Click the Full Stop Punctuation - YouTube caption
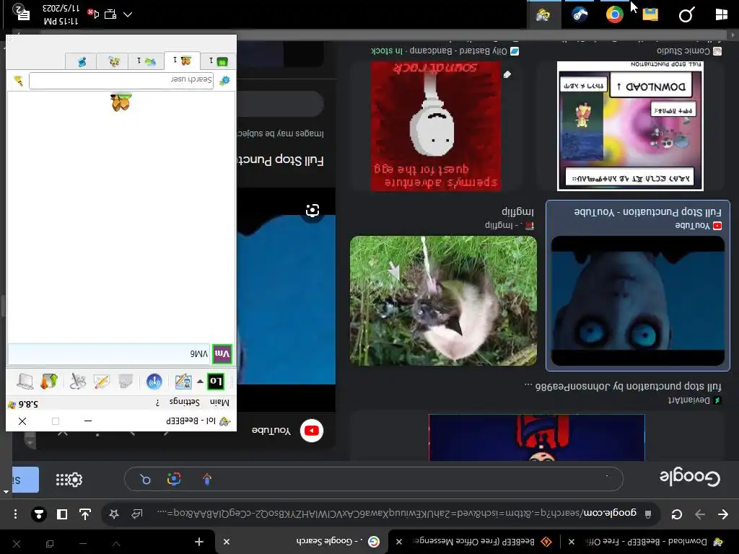The width and height of the screenshot is (739, 554). click(647, 211)
